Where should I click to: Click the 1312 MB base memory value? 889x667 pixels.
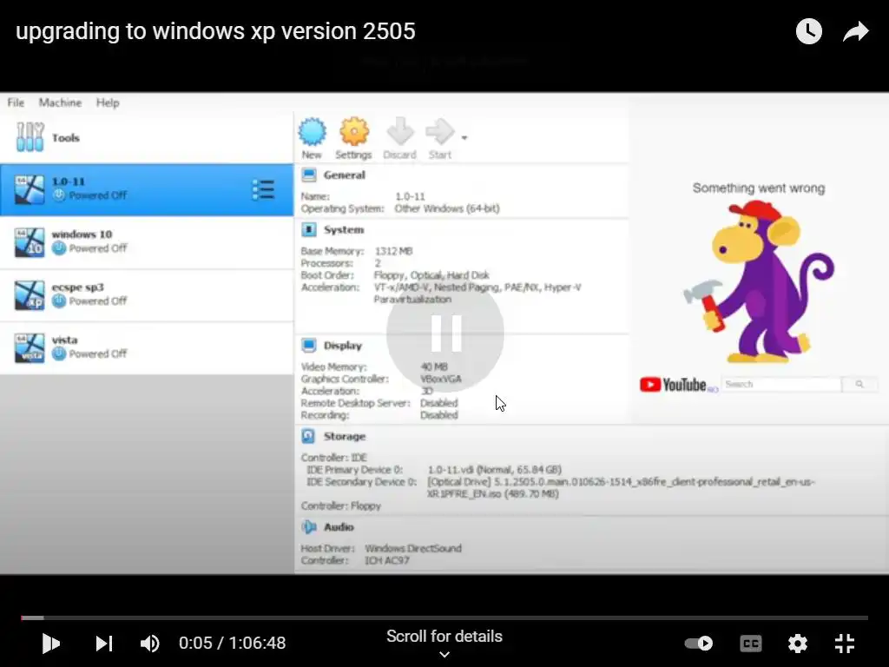coord(393,251)
